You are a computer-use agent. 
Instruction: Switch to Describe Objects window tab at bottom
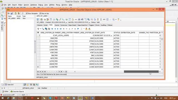tap(17, 91)
